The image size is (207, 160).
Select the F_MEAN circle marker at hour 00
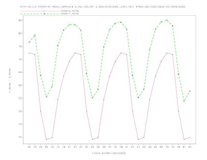[29, 42]
